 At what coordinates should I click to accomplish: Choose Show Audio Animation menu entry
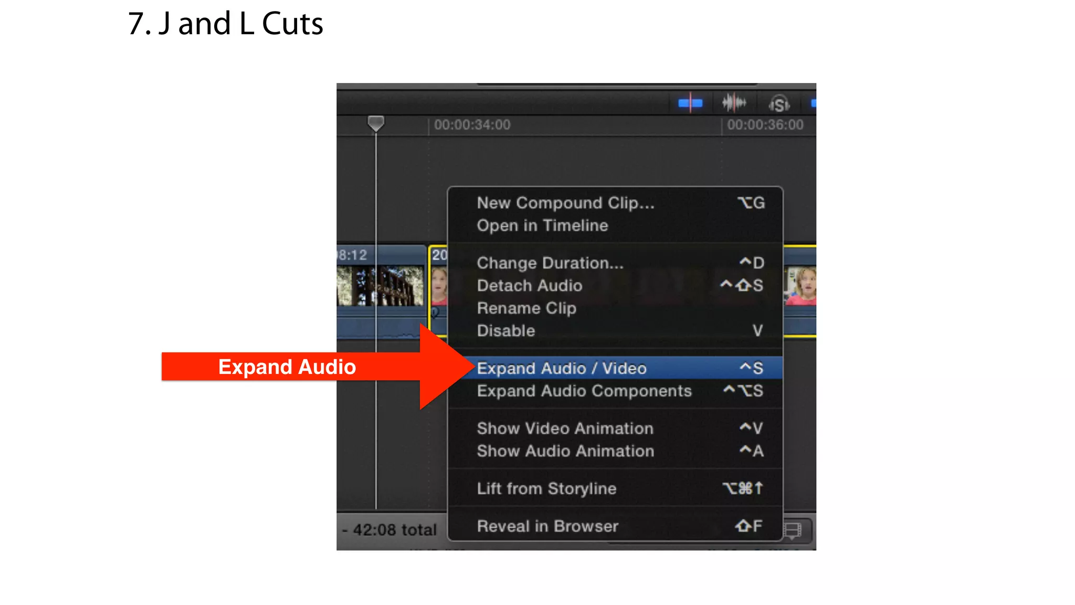coord(615,451)
